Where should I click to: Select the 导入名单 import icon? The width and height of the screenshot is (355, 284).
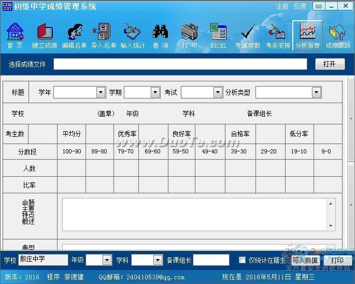104,36
